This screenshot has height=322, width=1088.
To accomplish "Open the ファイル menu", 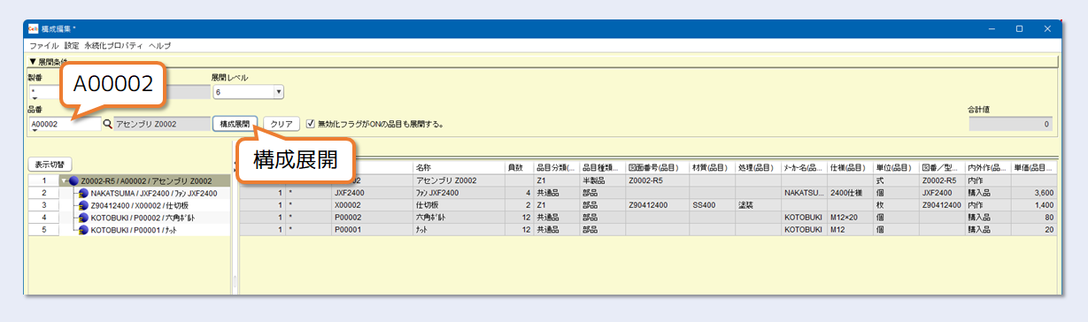I will coord(44,45).
